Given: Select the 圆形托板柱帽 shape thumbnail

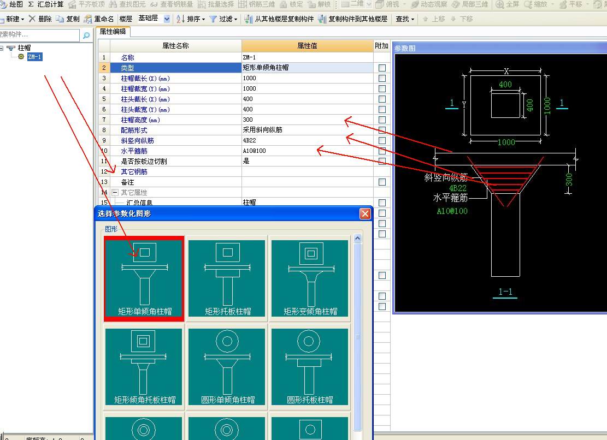Looking at the screenshot, I should pyautogui.click(x=310, y=367).
